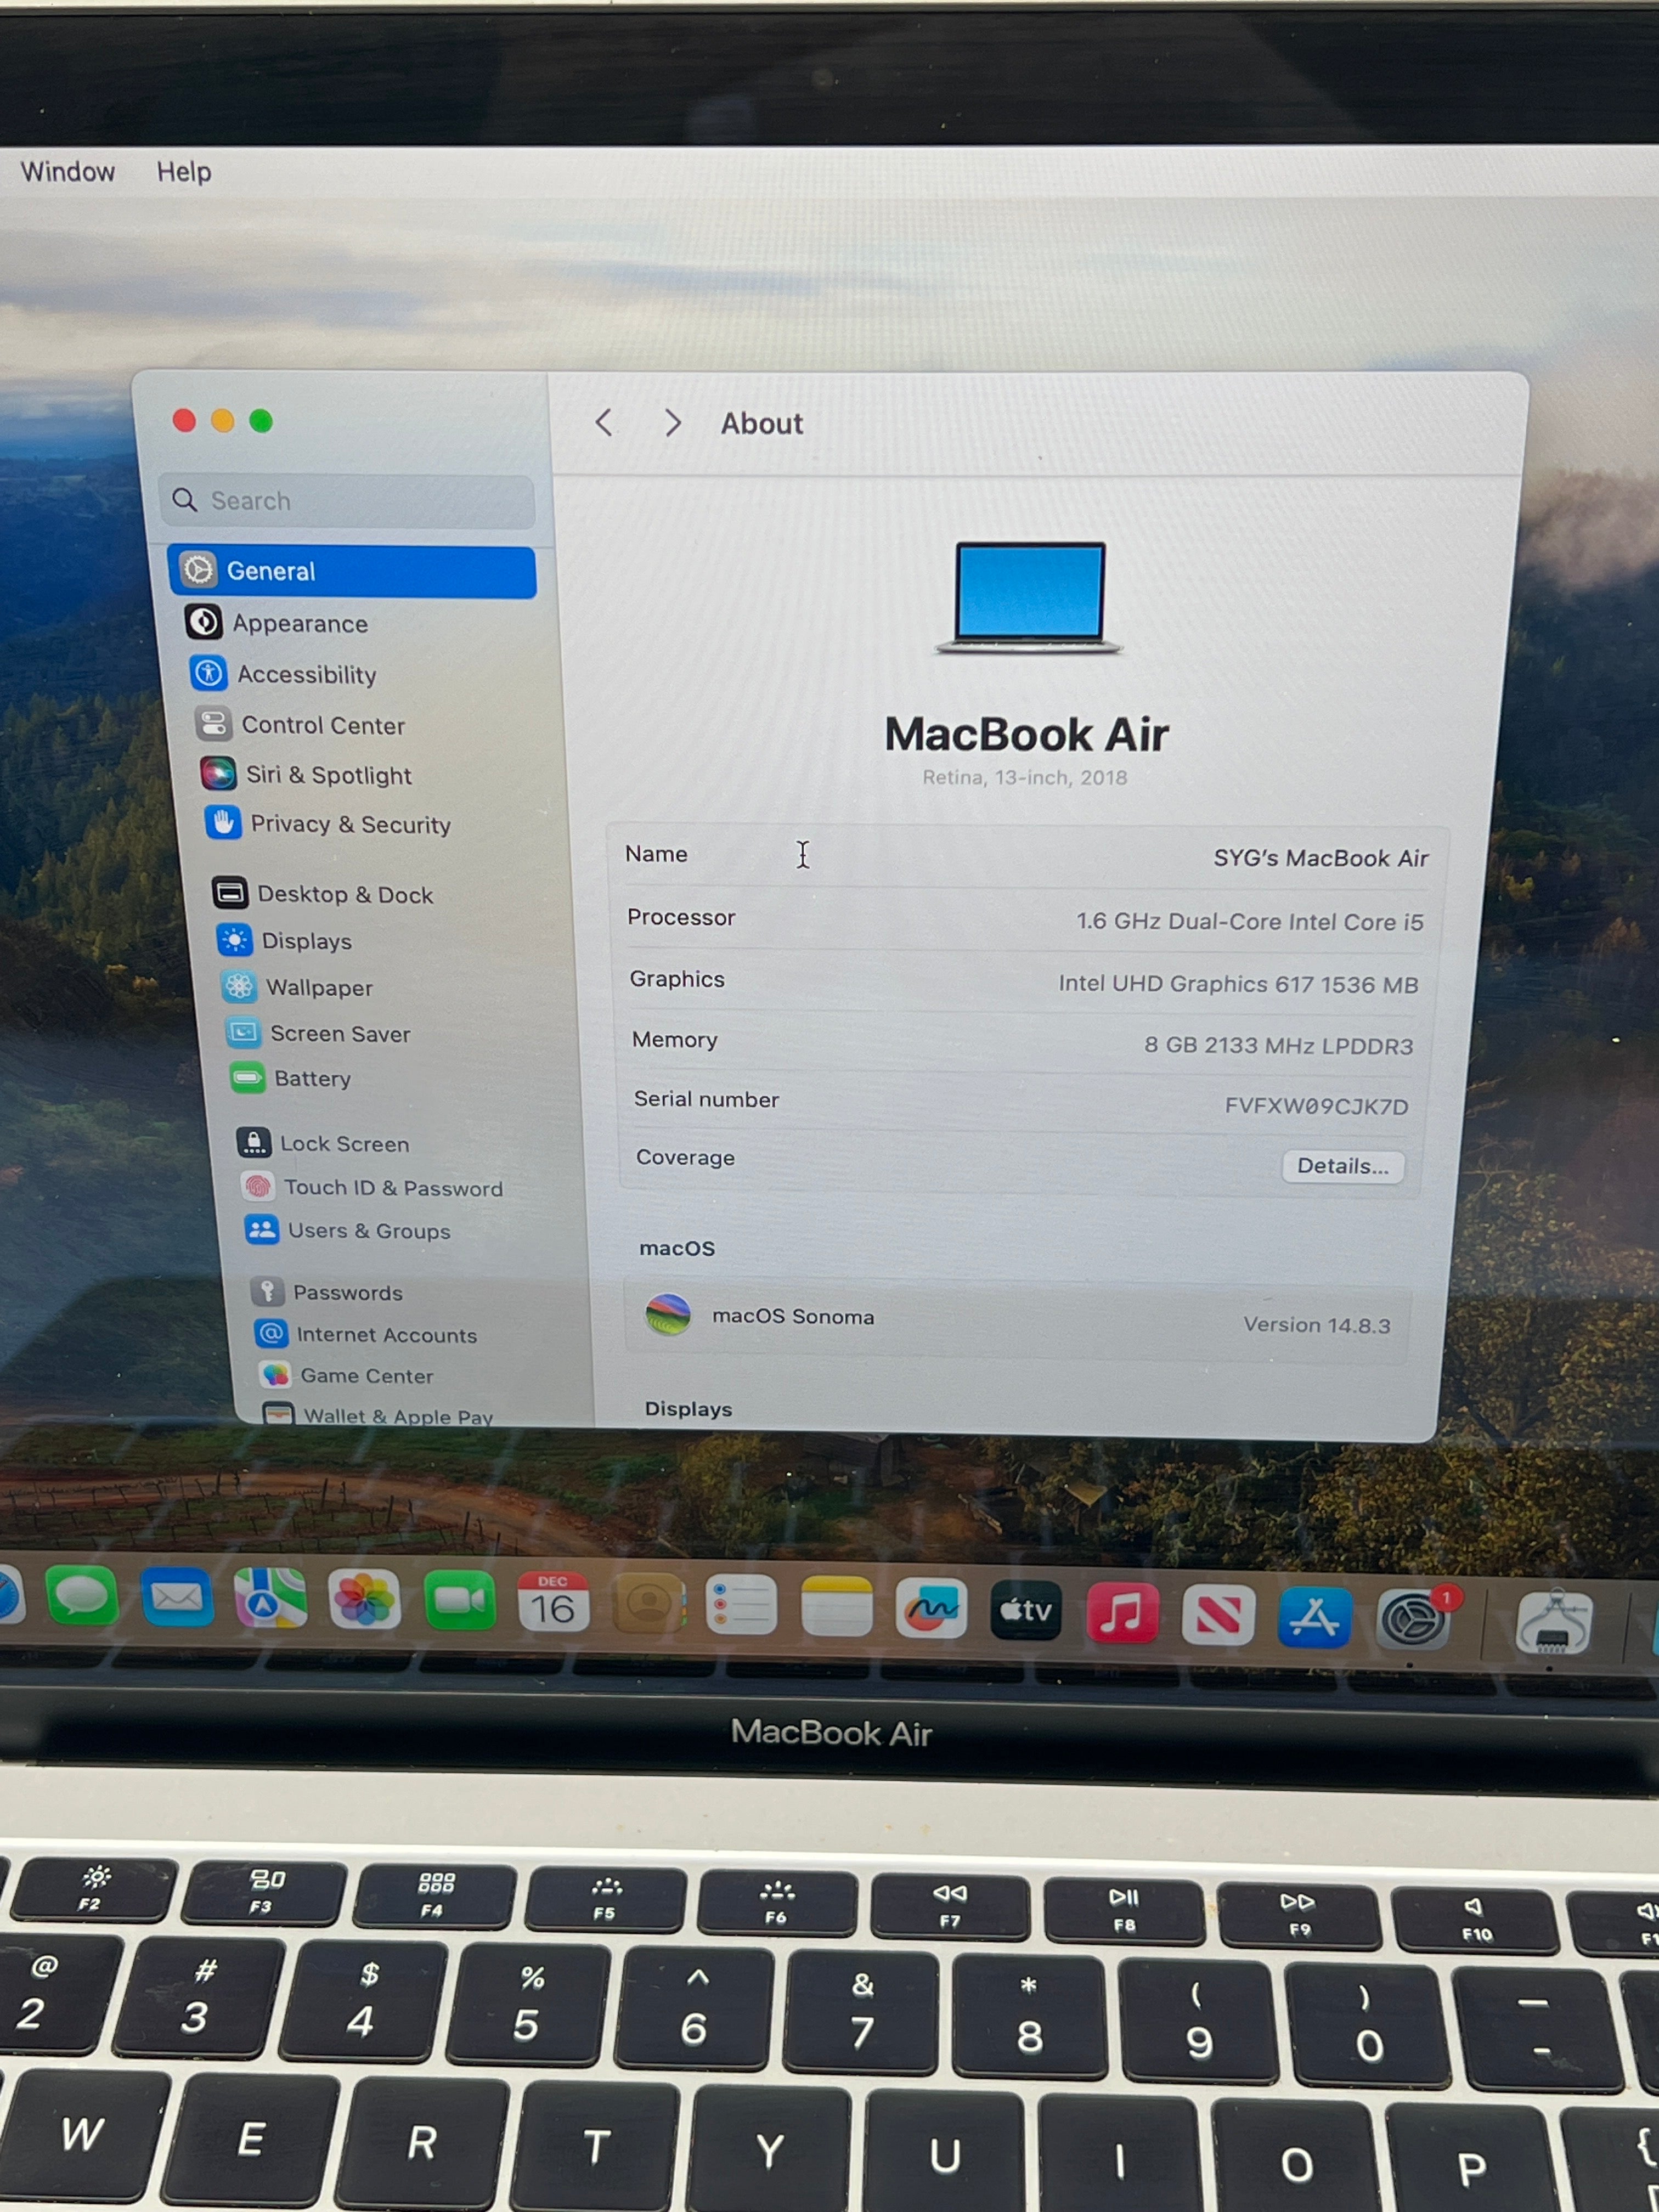
Task: Open Internet Accounts settings
Action: [366, 1334]
